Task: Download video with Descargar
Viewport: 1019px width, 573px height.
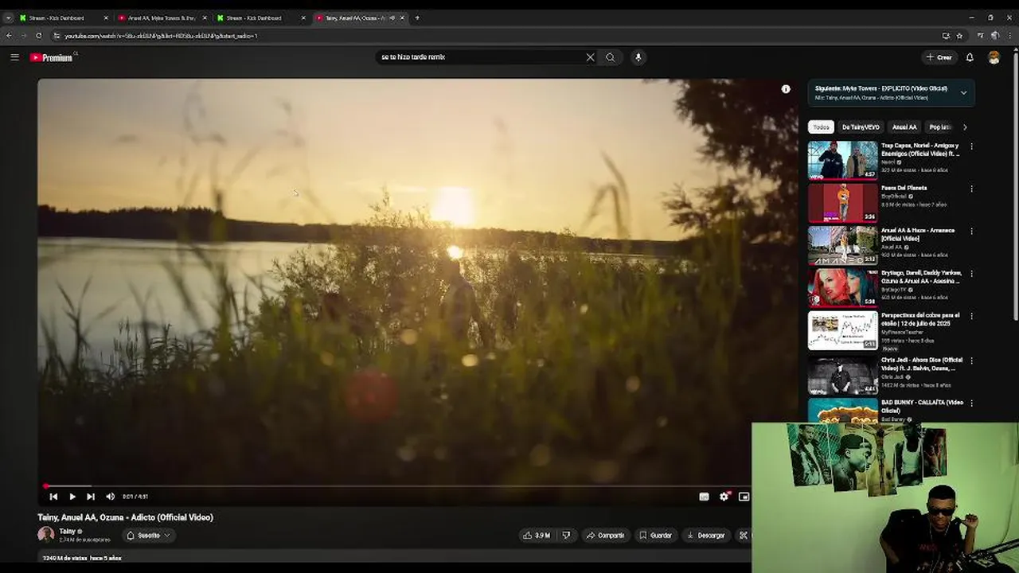Action: click(x=706, y=536)
